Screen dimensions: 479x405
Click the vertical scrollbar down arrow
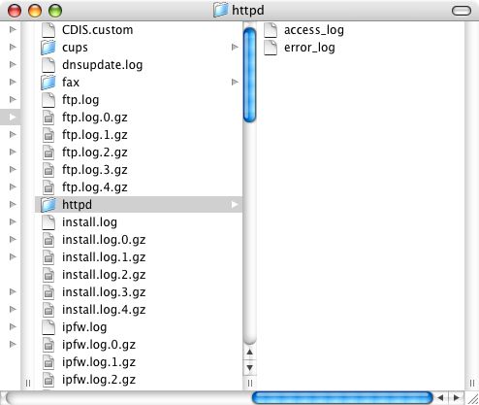[x=249, y=368]
